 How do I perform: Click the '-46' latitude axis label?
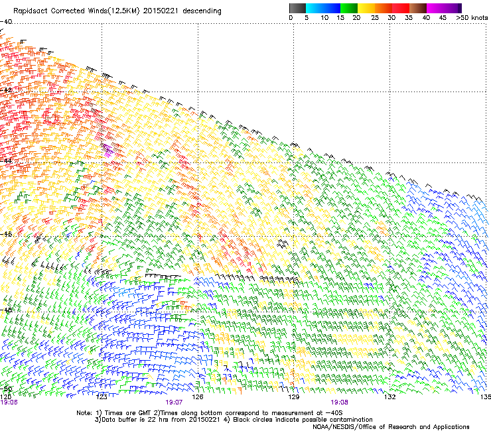click(6, 234)
